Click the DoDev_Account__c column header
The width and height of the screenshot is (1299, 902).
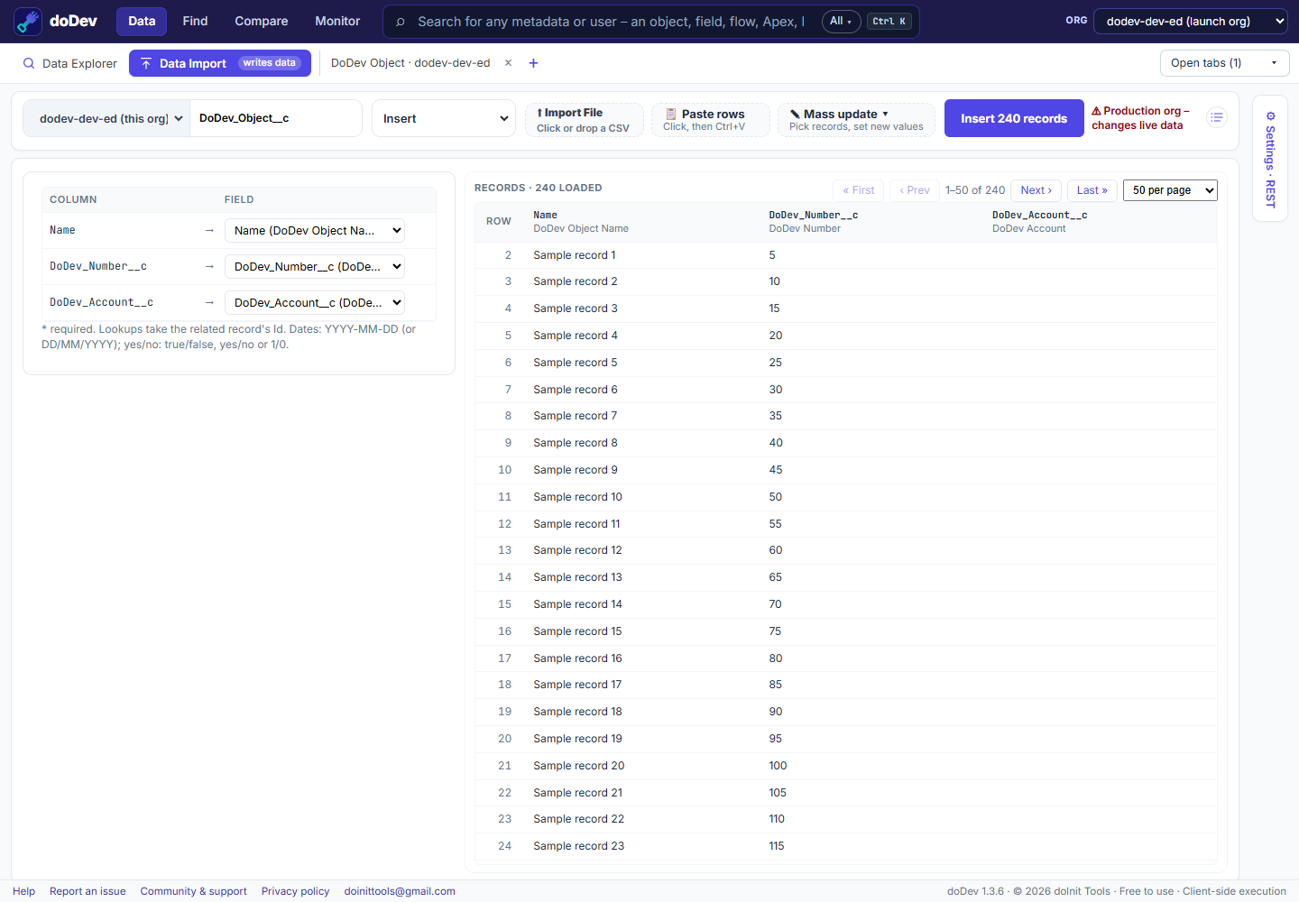point(1039,222)
